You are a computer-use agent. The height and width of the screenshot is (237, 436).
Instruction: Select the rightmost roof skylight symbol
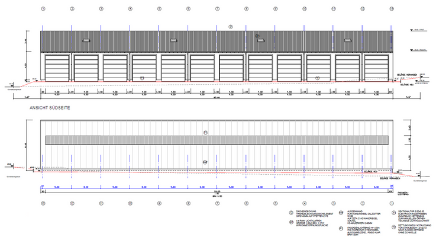pyautogui.click(x=347, y=40)
